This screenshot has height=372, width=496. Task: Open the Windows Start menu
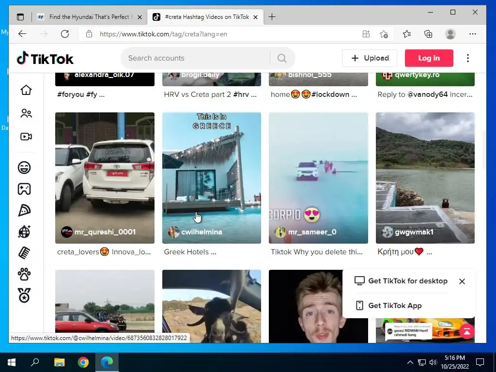12,362
